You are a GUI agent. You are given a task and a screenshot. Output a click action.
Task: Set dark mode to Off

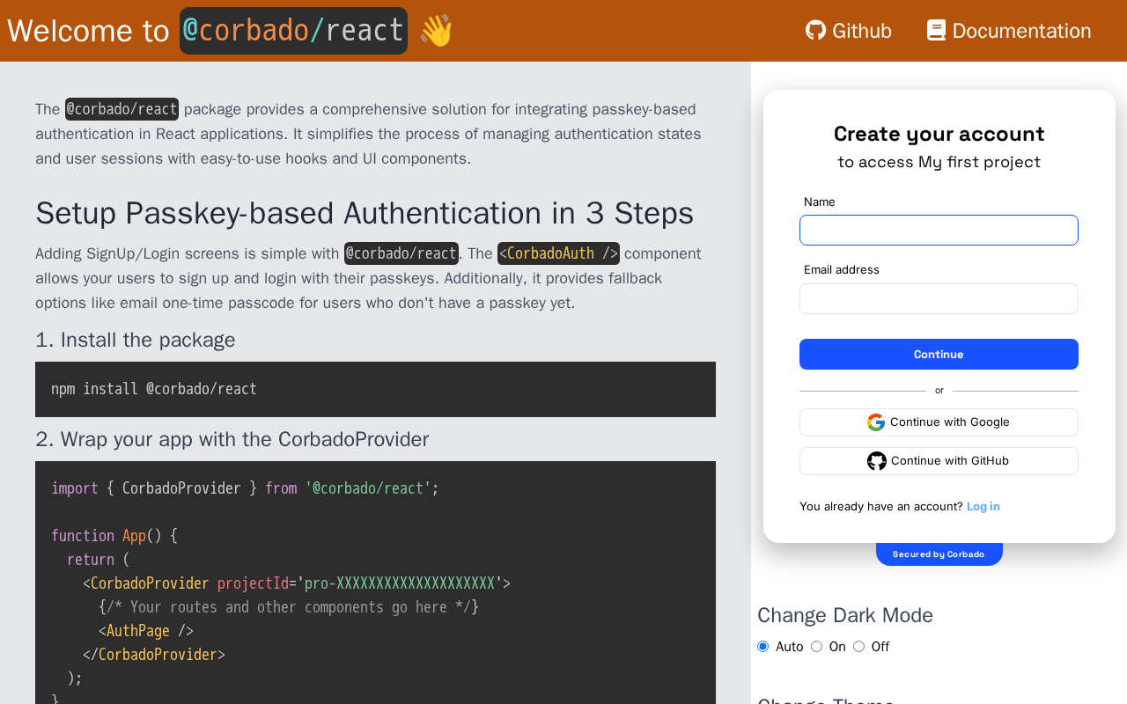pyautogui.click(x=859, y=647)
